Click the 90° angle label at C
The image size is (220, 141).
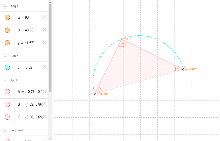[127, 39]
